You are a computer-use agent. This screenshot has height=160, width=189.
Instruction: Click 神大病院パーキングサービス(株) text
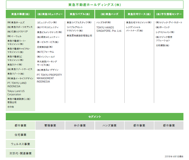click(47, 63)
